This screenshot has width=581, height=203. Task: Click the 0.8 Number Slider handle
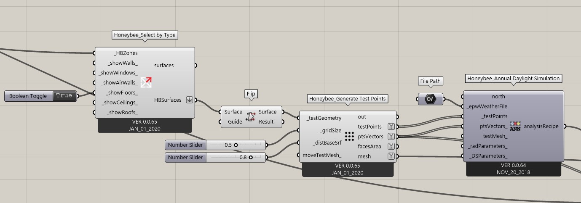251,158
